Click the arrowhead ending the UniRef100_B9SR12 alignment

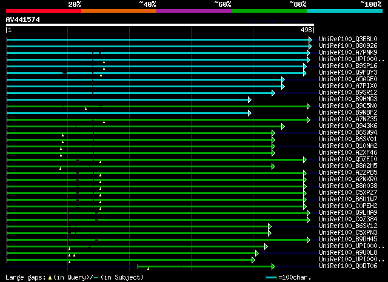[273, 93]
